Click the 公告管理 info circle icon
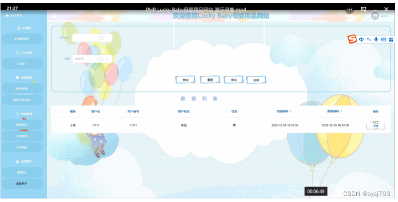The height and width of the screenshot is (202, 398). click(x=17, y=53)
